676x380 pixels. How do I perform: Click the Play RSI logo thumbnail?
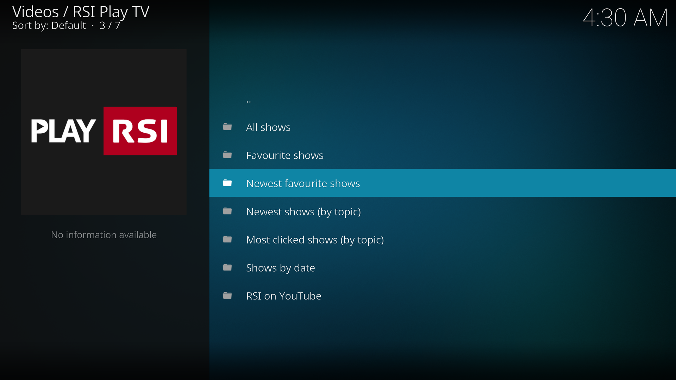coord(104,132)
